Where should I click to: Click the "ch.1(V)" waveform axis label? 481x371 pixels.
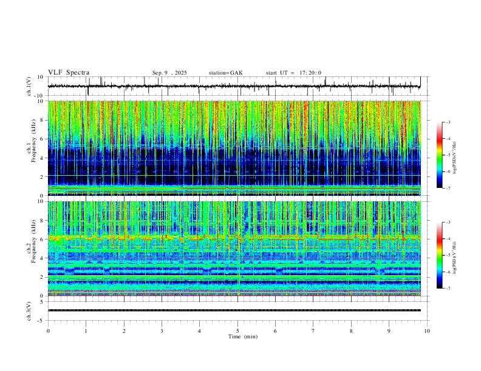coord(29,86)
